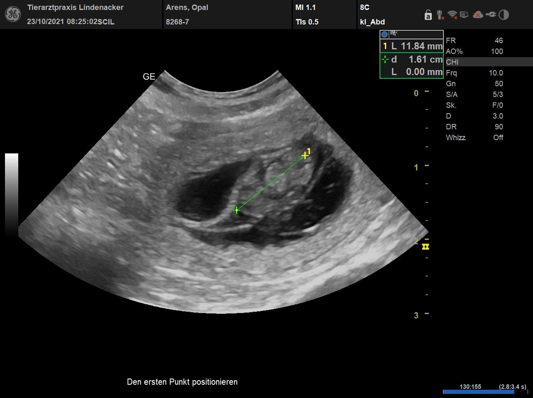Viewport: 533px width, 398px height.
Task: Click the USB plug connector icon
Action: (491, 15)
